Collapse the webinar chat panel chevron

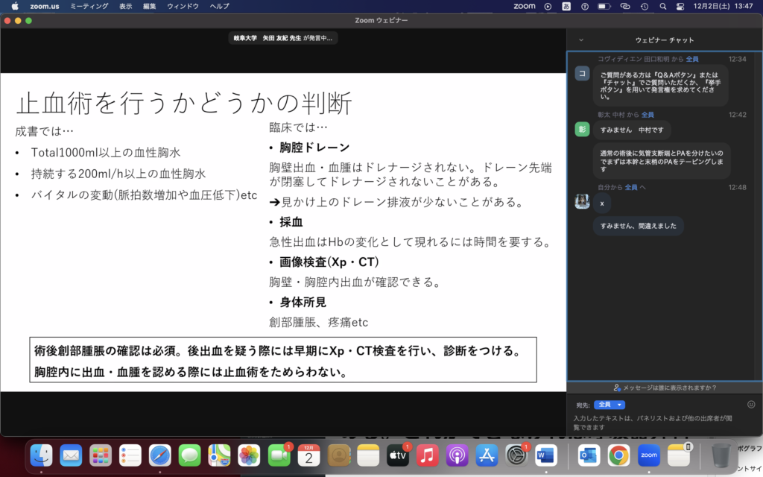pos(581,40)
